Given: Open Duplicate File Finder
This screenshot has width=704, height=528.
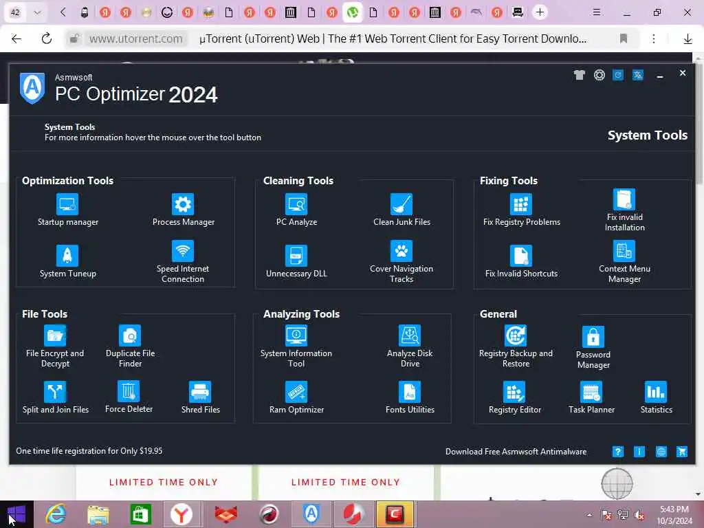Looking at the screenshot, I should click(x=130, y=346).
